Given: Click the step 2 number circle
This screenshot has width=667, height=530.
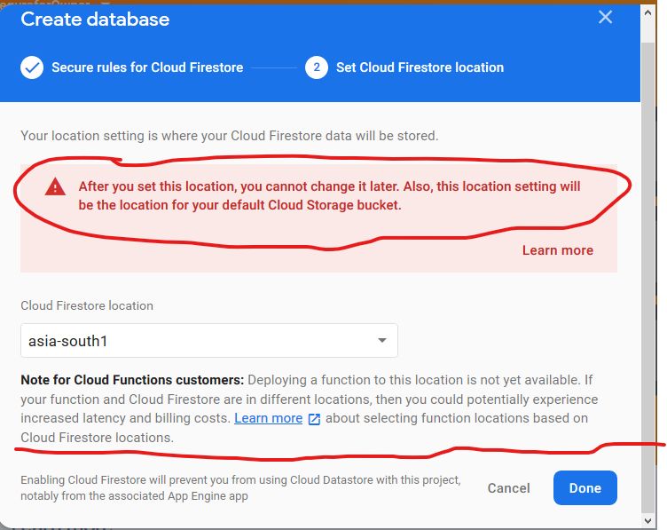Looking at the screenshot, I should [317, 67].
